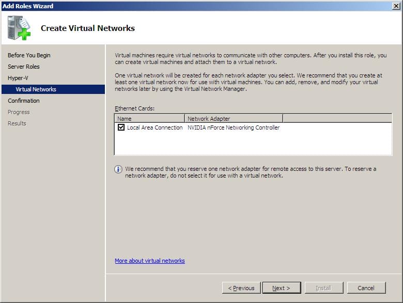Click the Add Roles Wizard title bar
The image size is (403, 303).
click(x=196, y=6)
